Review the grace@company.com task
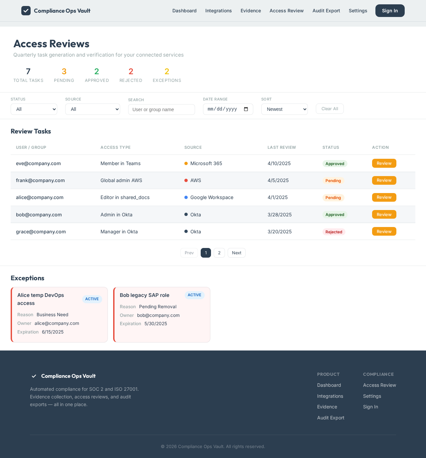This screenshot has height=458, width=426. 384,232
